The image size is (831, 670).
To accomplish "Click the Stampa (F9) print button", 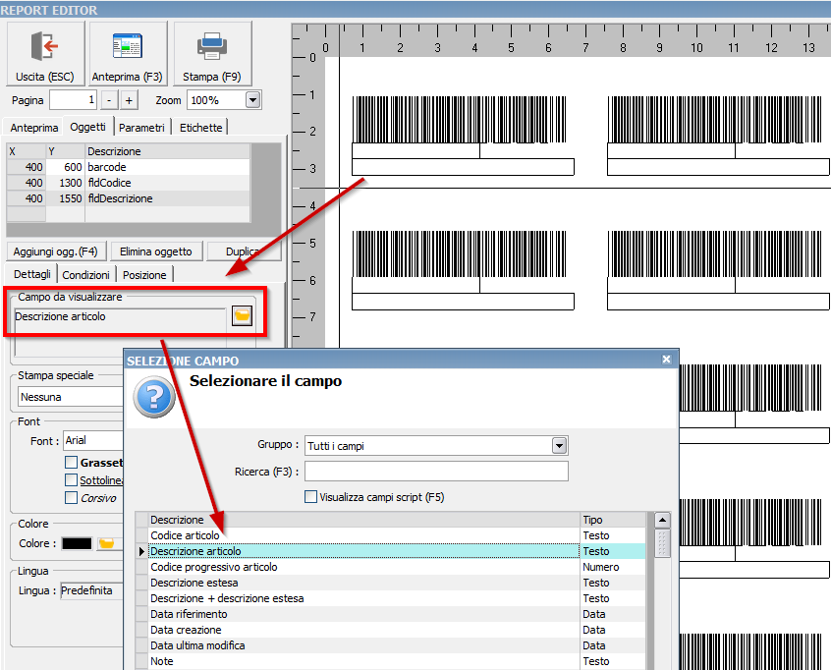I will coord(212,53).
